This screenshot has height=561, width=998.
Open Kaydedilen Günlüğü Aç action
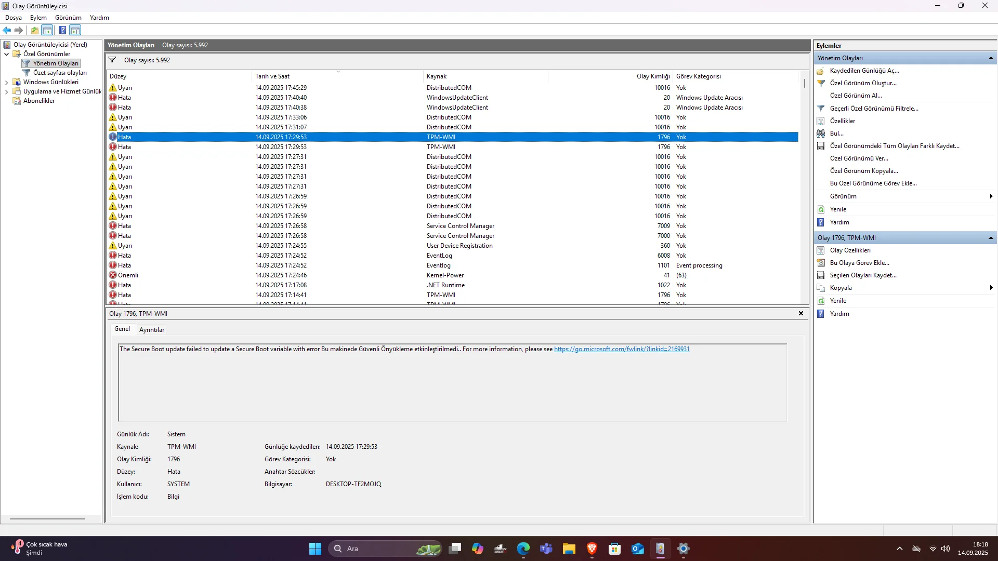(864, 71)
